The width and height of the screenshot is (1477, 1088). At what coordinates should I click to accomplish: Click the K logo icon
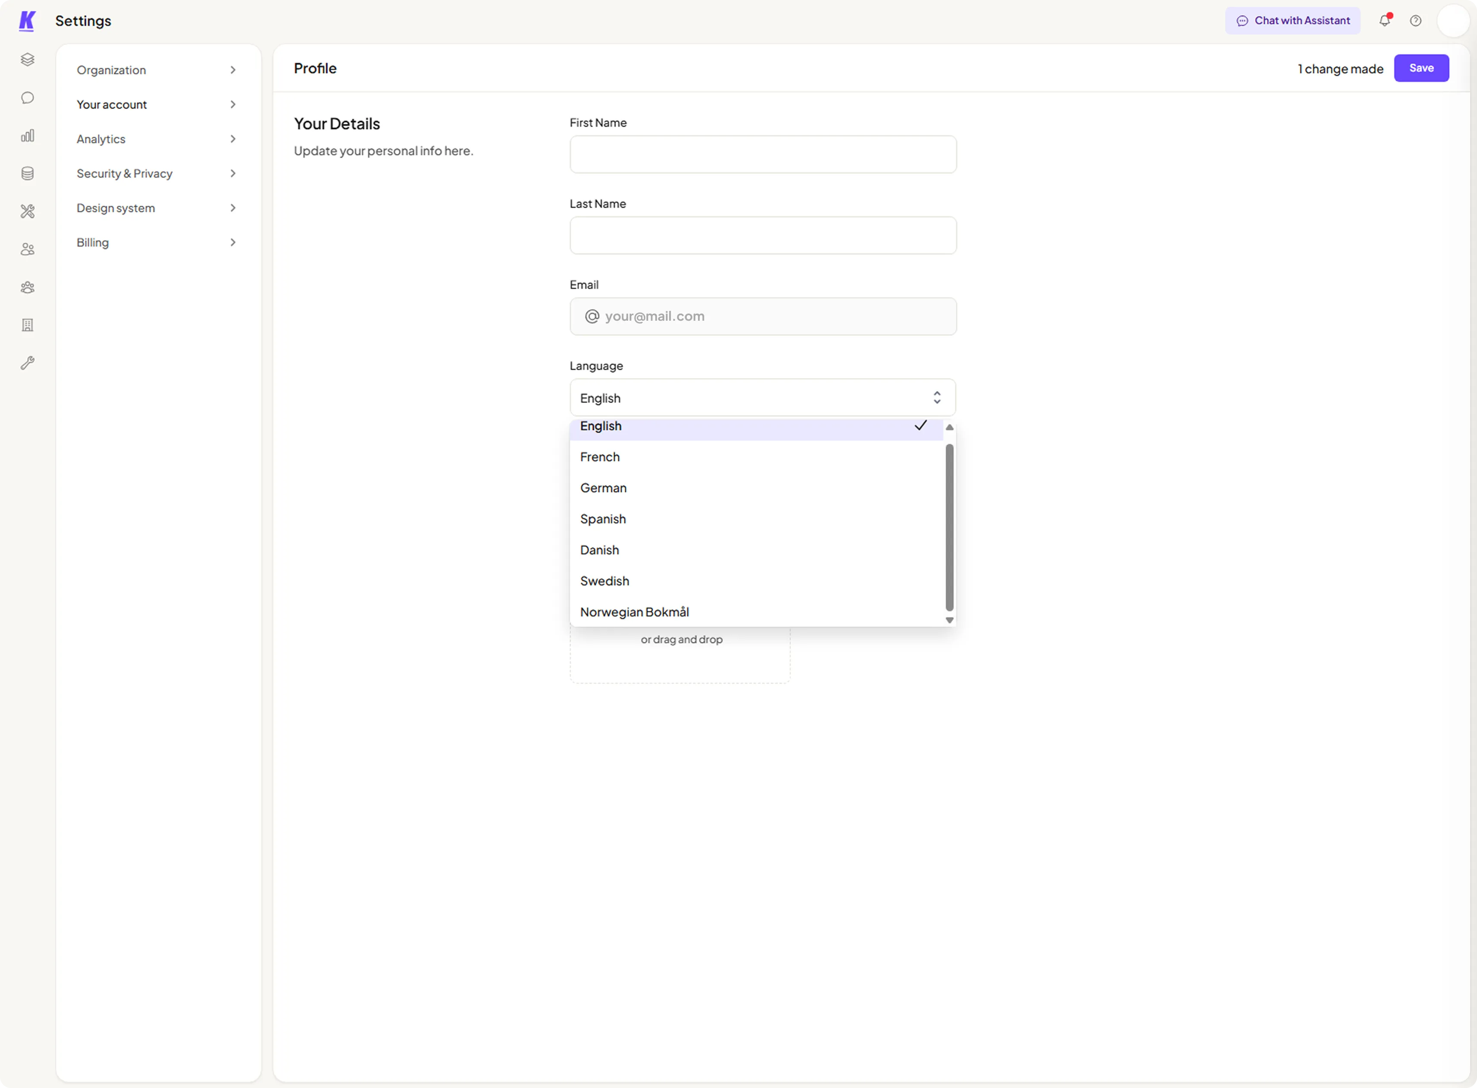click(x=27, y=21)
